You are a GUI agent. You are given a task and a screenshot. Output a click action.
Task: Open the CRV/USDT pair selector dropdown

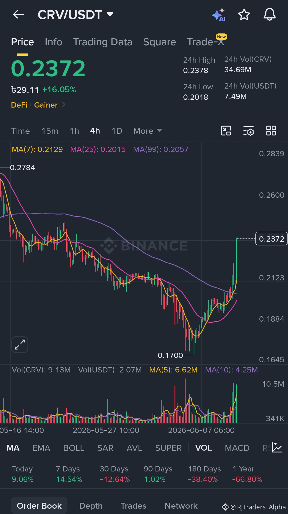click(x=75, y=14)
